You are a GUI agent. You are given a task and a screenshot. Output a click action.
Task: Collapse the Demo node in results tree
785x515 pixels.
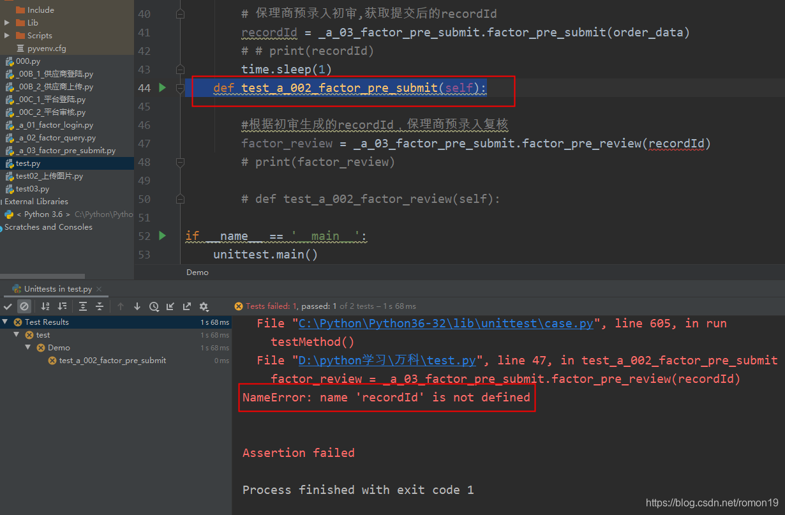coord(28,348)
